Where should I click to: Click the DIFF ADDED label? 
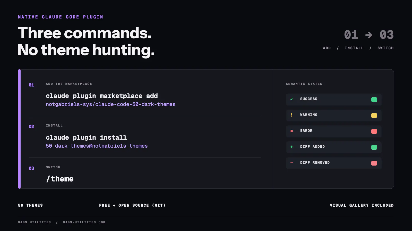click(312, 147)
